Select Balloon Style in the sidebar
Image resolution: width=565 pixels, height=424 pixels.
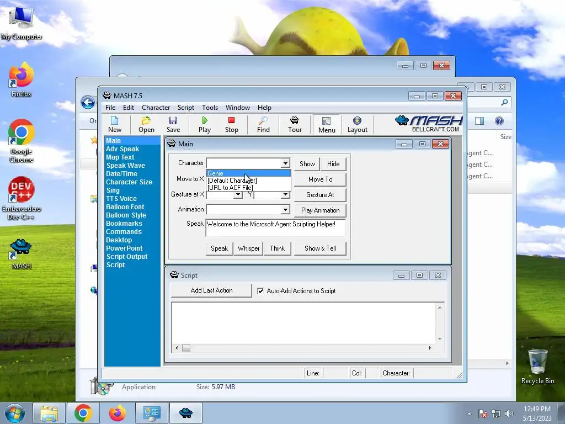(x=126, y=215)
